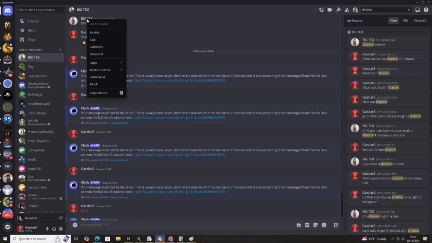Open Discord help icon

click(x=426, y=10)
